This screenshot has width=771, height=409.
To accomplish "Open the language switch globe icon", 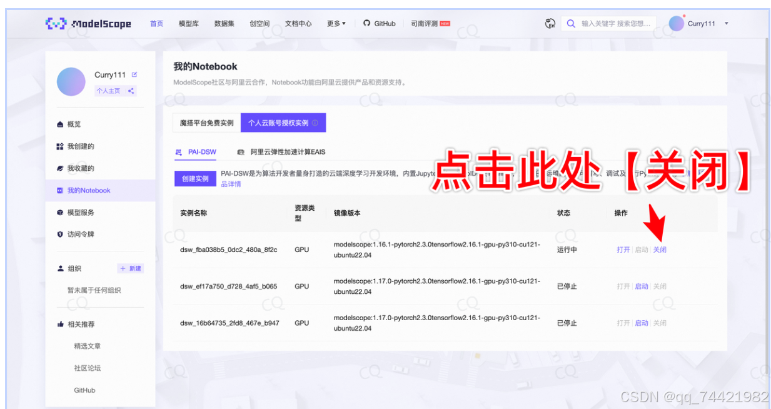I will [x=550, y=24].
